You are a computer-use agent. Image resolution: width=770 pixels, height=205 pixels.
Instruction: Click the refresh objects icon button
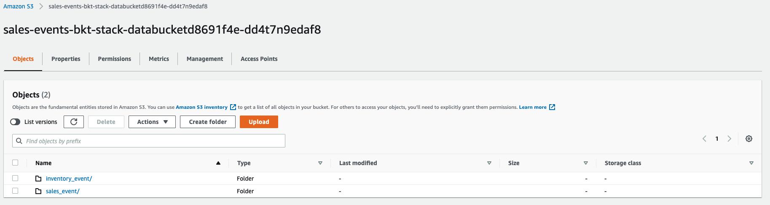(x=74, y=122)
